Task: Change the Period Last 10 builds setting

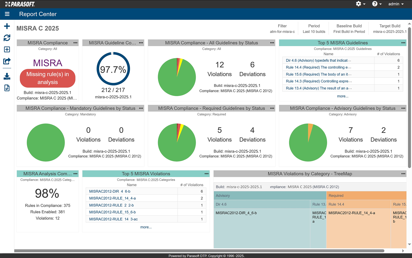Action: (314, 29)
